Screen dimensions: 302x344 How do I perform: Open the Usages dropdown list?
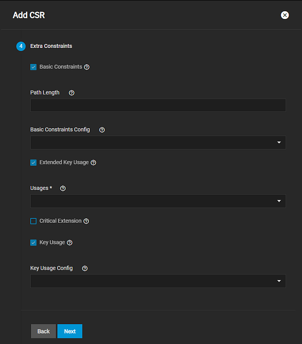pos(158,201)
